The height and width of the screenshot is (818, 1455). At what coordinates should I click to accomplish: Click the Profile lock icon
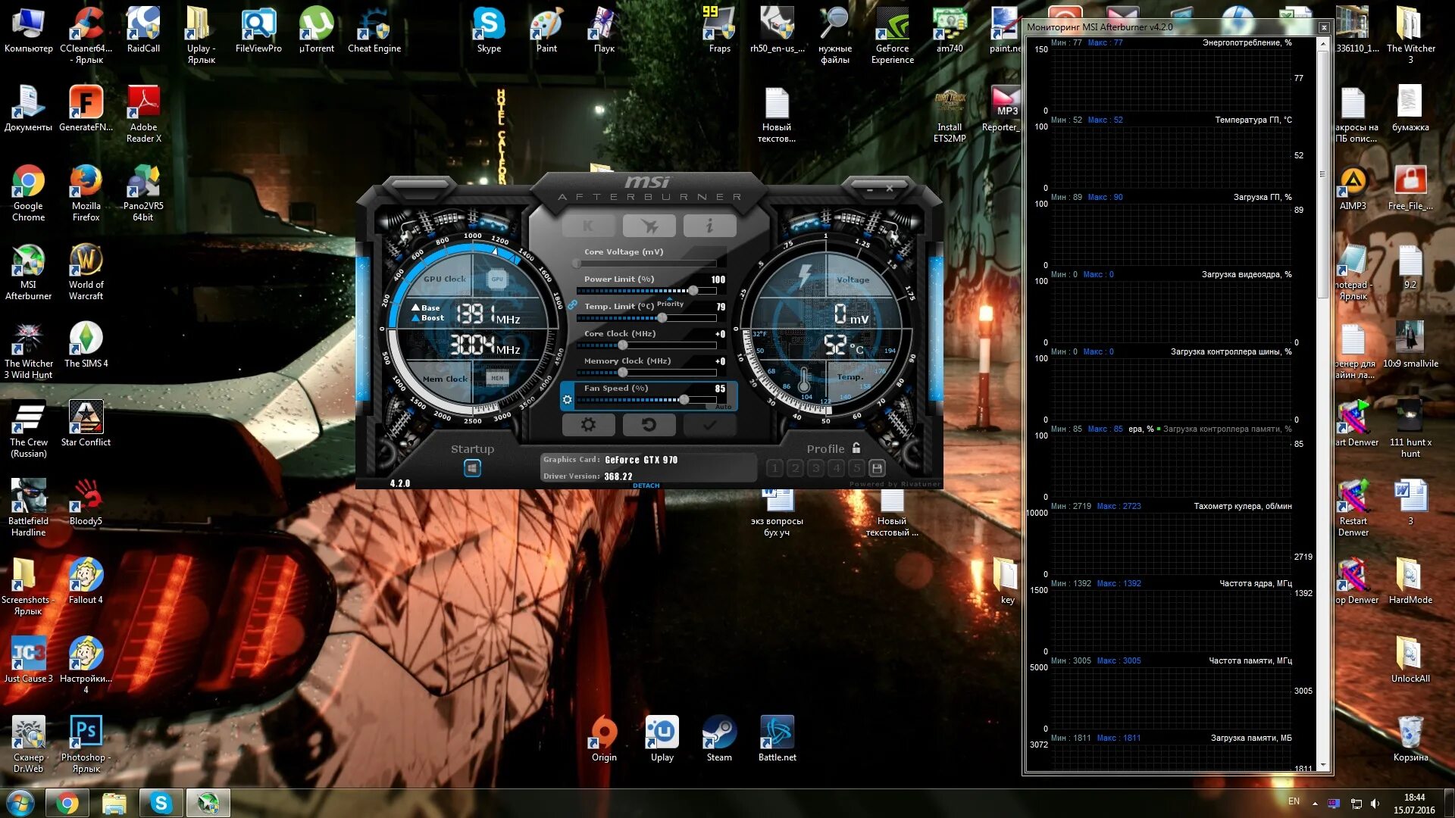(x=855, y=448)
